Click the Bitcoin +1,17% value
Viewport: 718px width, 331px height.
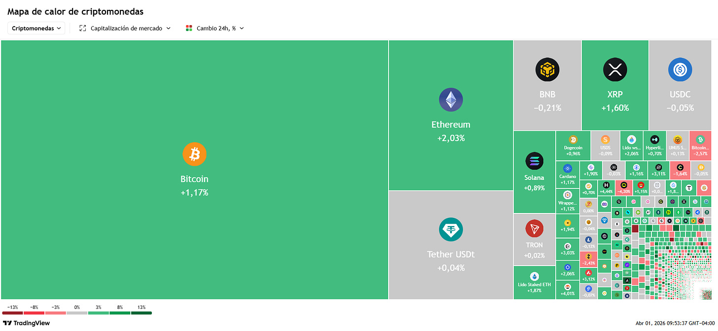pyautogui.click(x=194, y=193)
